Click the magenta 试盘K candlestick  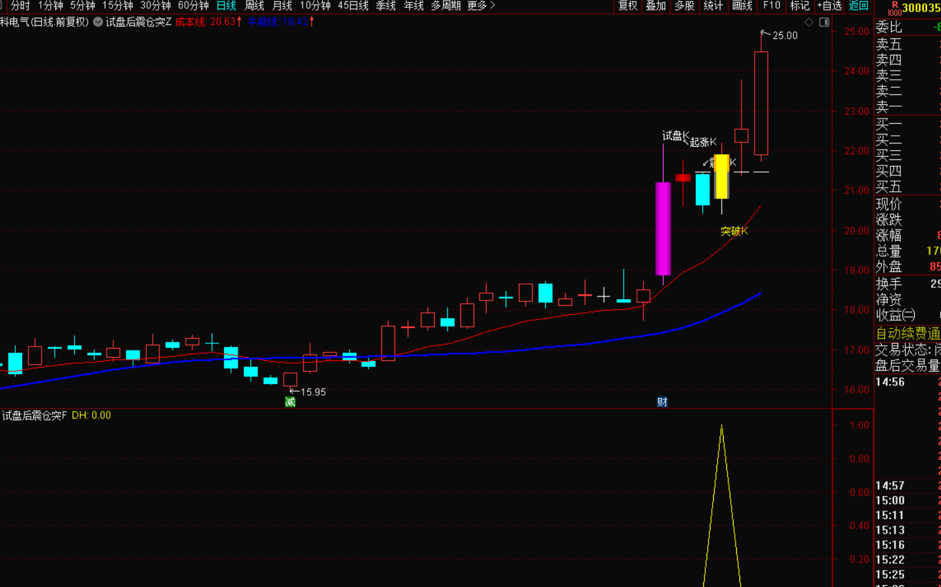click(x=663, y=229)
